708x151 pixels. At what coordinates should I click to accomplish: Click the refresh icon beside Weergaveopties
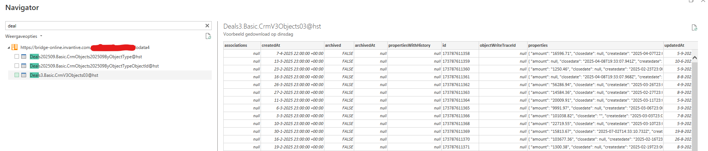[208, 36]
